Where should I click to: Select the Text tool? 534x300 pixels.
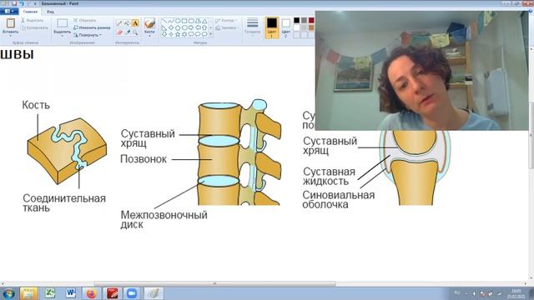tap(135, 23)
